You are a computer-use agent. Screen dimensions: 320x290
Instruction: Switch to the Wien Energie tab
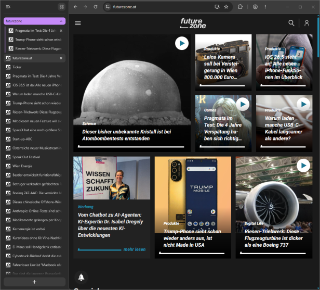click(x=34, y=166)
